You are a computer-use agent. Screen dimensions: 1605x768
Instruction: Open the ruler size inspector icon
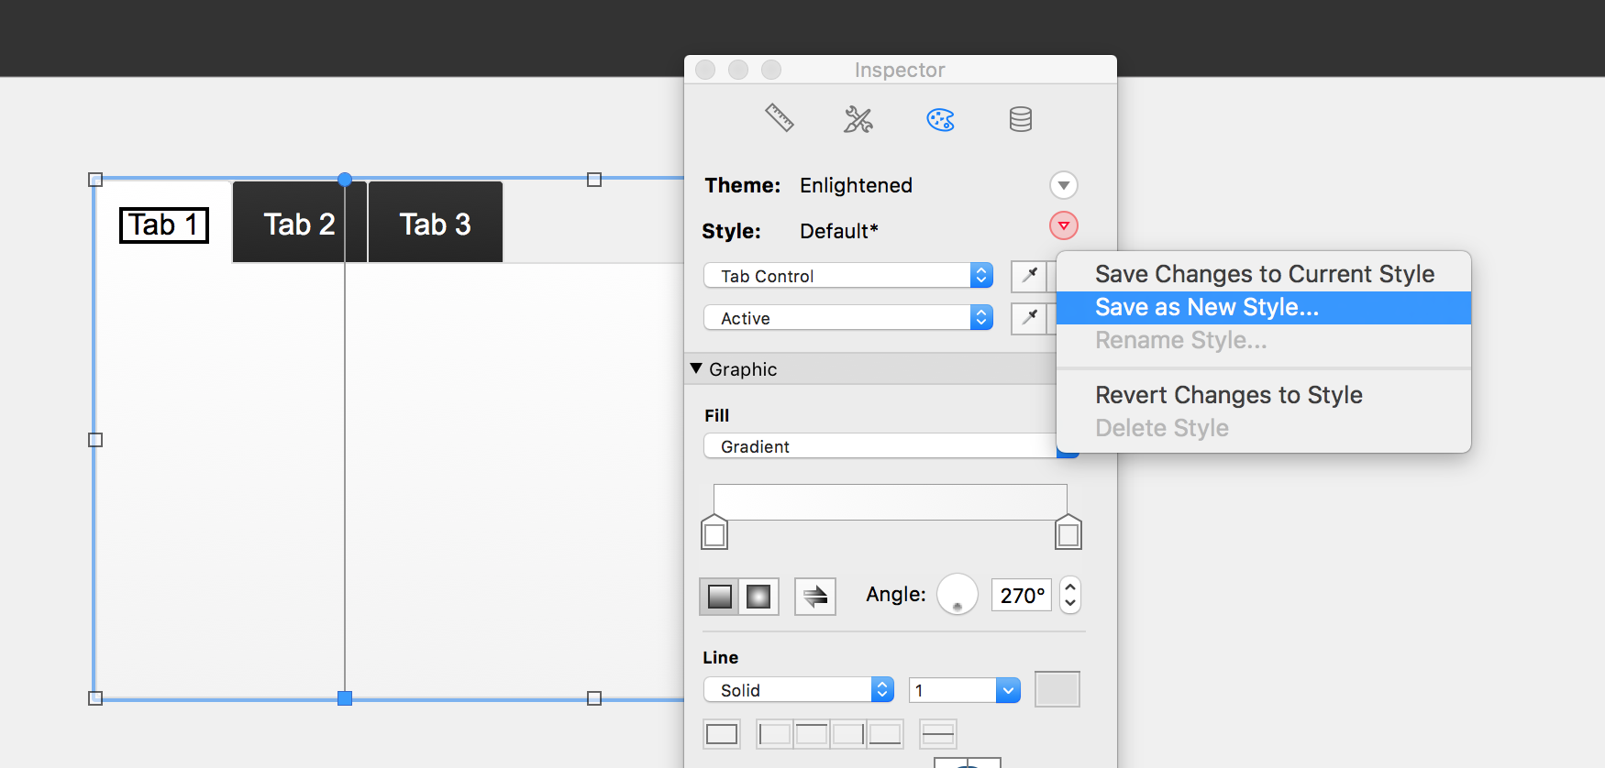pyautogui.click(x=780, y=118)
